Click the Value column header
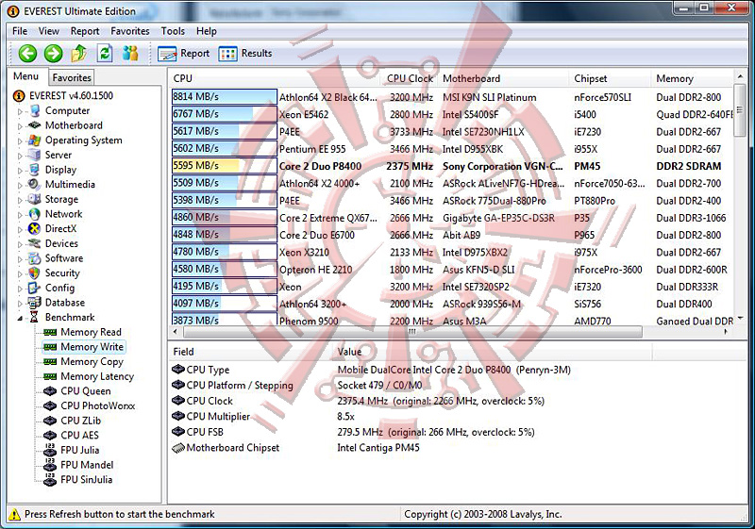Image resolution: width=755 pixels, height=529 pixels. click(492, 352)
